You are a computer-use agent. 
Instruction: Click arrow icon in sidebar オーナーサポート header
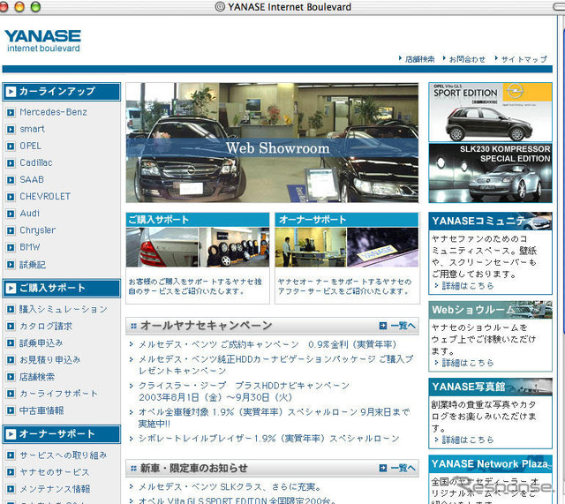click(x=11, y=434)
